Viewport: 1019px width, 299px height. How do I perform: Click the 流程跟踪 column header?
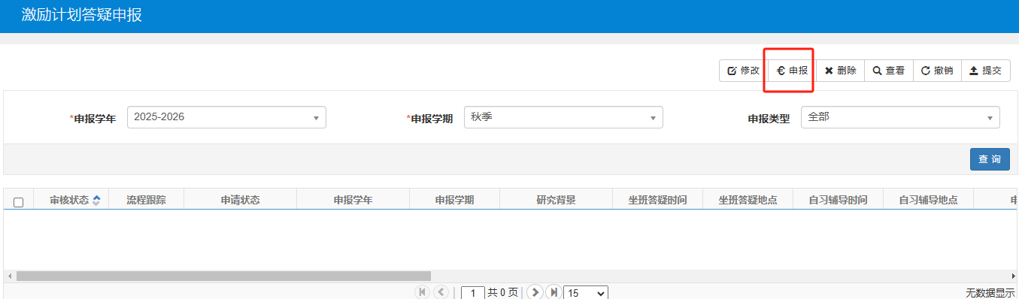[x=146, y=200]
